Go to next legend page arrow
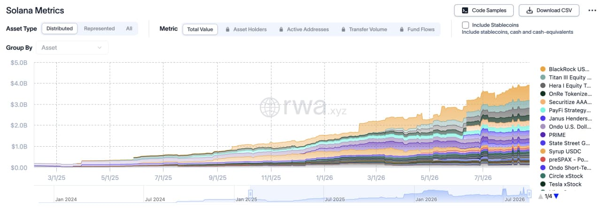Image resolution: width=601 pixels, height=208 pixels. tap(556, 196)
